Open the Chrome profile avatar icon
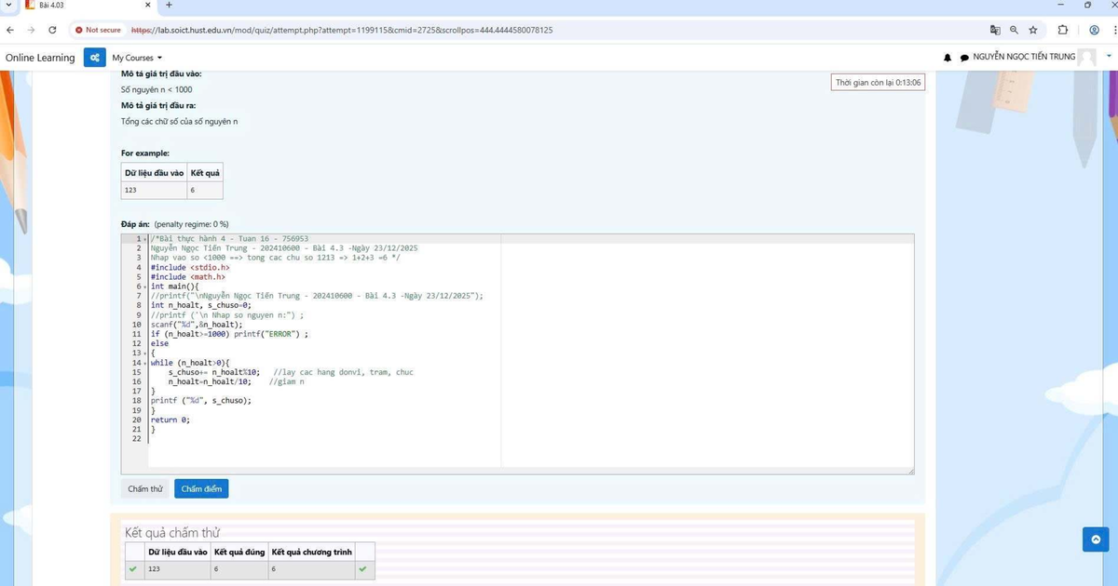Screen dimensions: 1118x586 click(1094, 30)
